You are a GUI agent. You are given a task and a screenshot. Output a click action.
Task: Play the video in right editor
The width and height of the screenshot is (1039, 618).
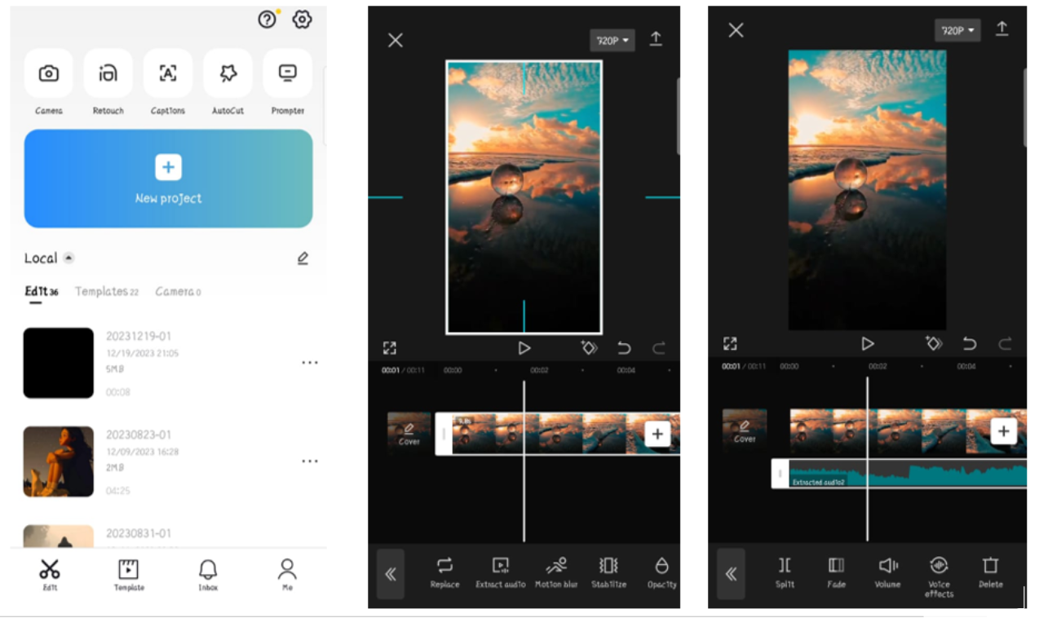pyautogui.click(x=868, y=344)
